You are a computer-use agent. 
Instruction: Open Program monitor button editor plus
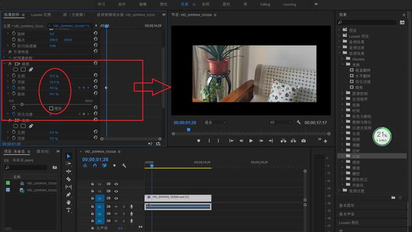326,141
